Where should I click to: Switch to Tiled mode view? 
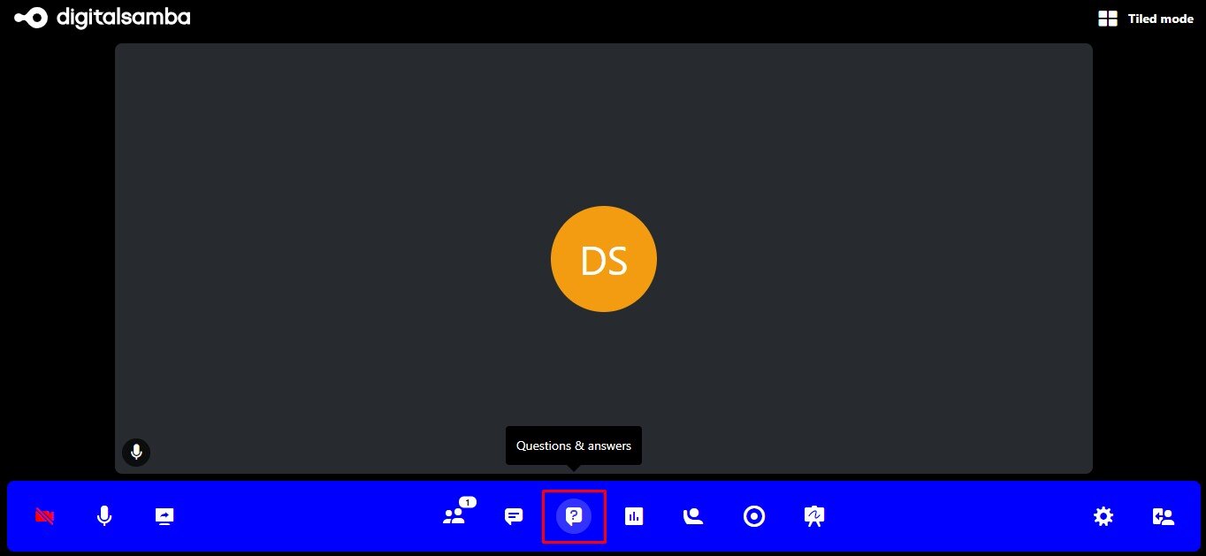click(1160, 19)
